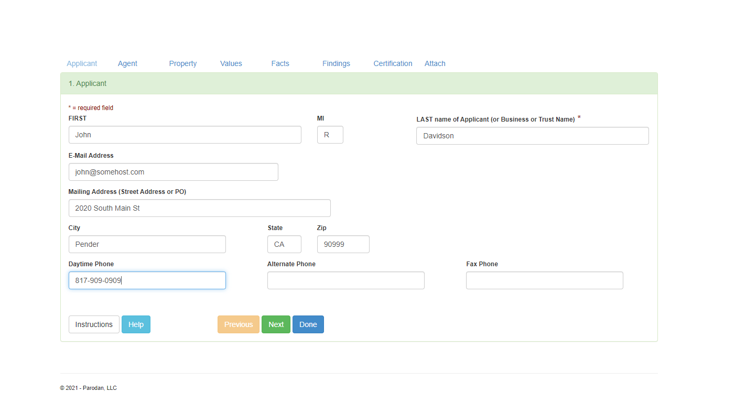Image resolution: width=735 pixels, height=403 pixels.
Task: Select the Mailing Address input field
Action: [x=200, y=208]
